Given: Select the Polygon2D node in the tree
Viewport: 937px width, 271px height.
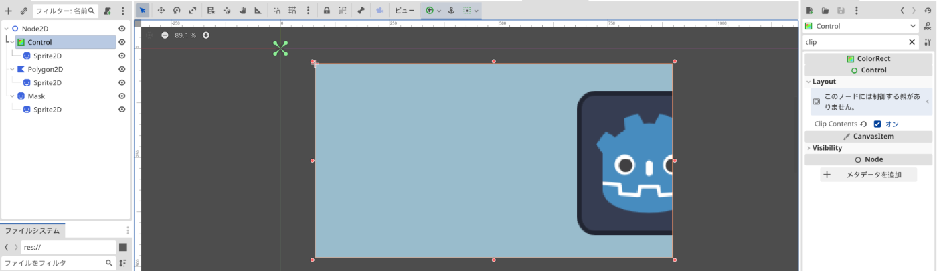Looking at the screenshot, I should (45, 69).
